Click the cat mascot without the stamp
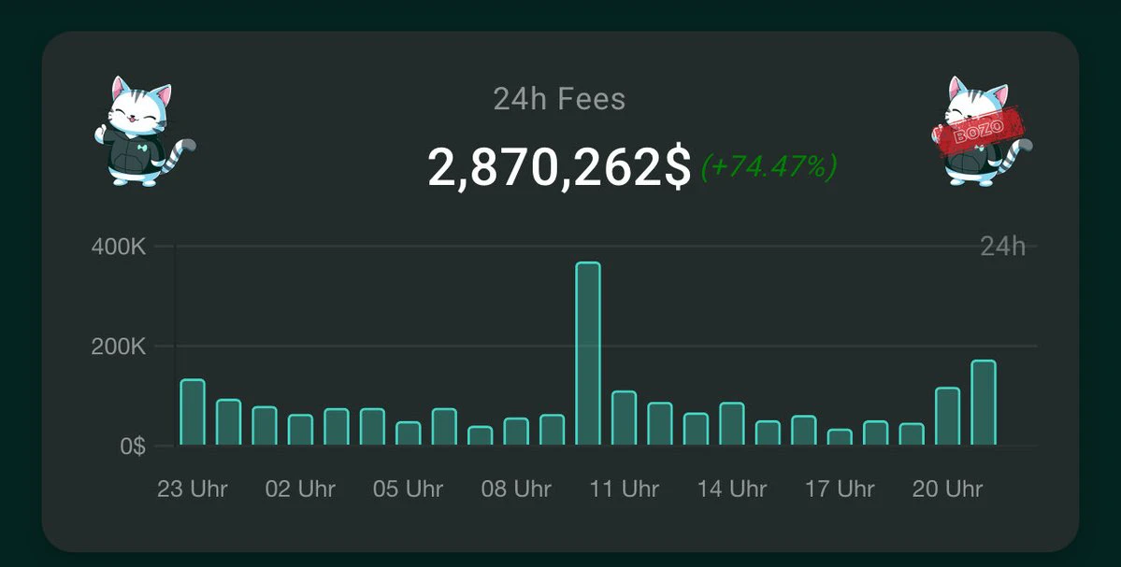Viewport: 1121px width, 567px height. [145, 132]
